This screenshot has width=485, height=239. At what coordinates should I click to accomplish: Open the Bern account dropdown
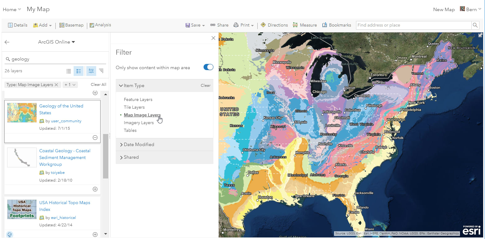pos(474,9)
